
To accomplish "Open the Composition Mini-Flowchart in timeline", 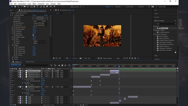I will point(51,65).
